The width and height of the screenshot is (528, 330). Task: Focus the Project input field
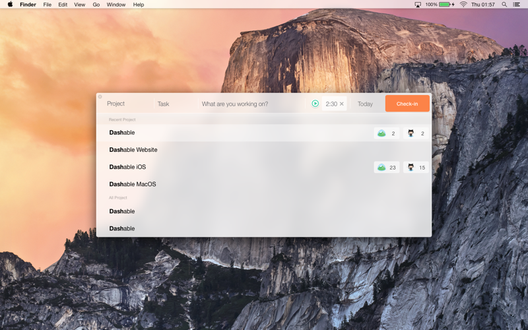(x=125, y=104)
